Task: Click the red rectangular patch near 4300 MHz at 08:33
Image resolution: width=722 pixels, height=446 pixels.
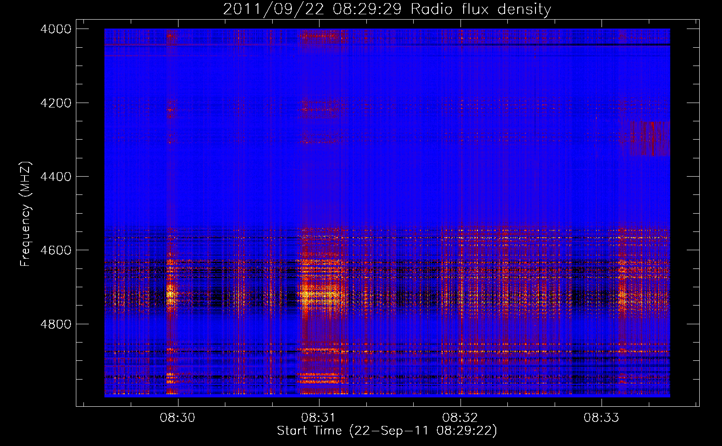Action: point(650,139)
